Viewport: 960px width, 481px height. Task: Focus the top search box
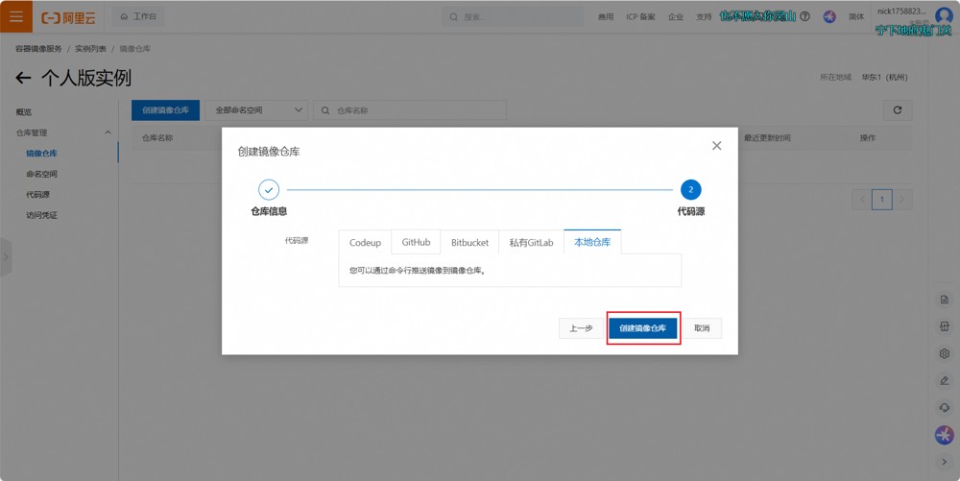513,17
